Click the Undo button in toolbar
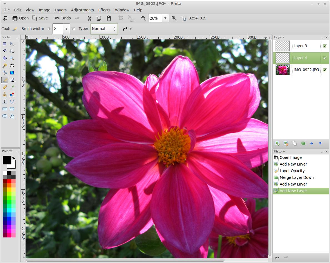Image resolution: width=330 pixels, height=263 pixels. (63, 18)
